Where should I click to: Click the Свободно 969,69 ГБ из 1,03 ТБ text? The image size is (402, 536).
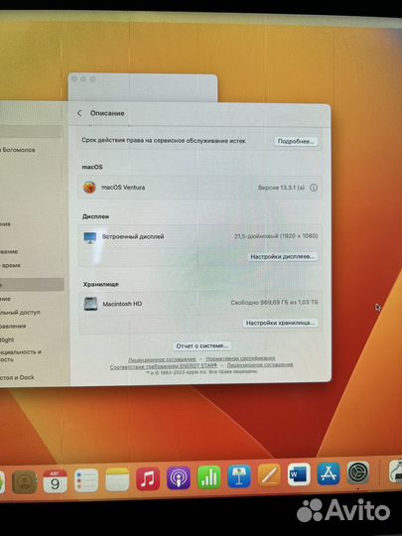[x=274, y=303]
